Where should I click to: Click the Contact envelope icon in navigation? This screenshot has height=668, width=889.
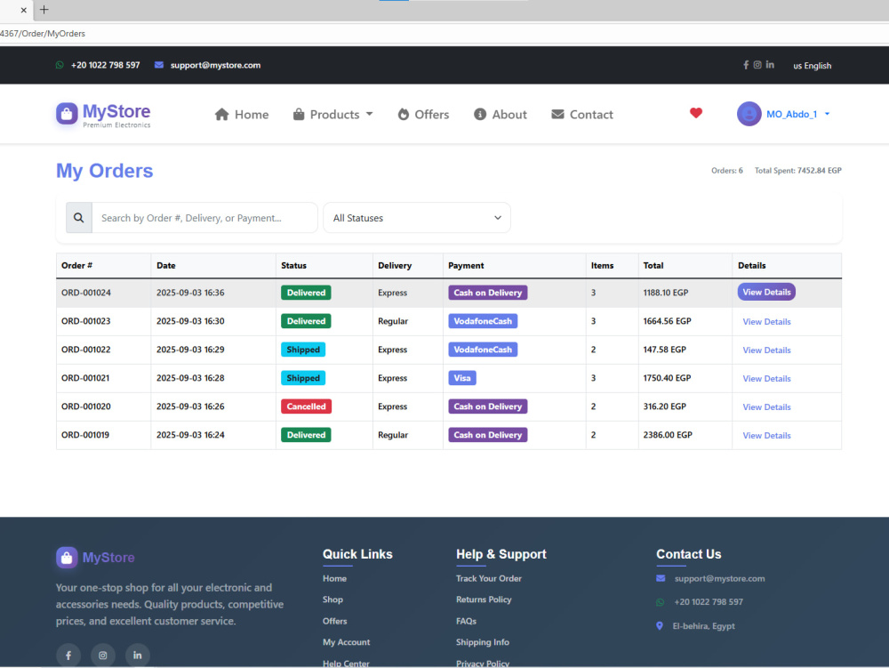(558, 114)
